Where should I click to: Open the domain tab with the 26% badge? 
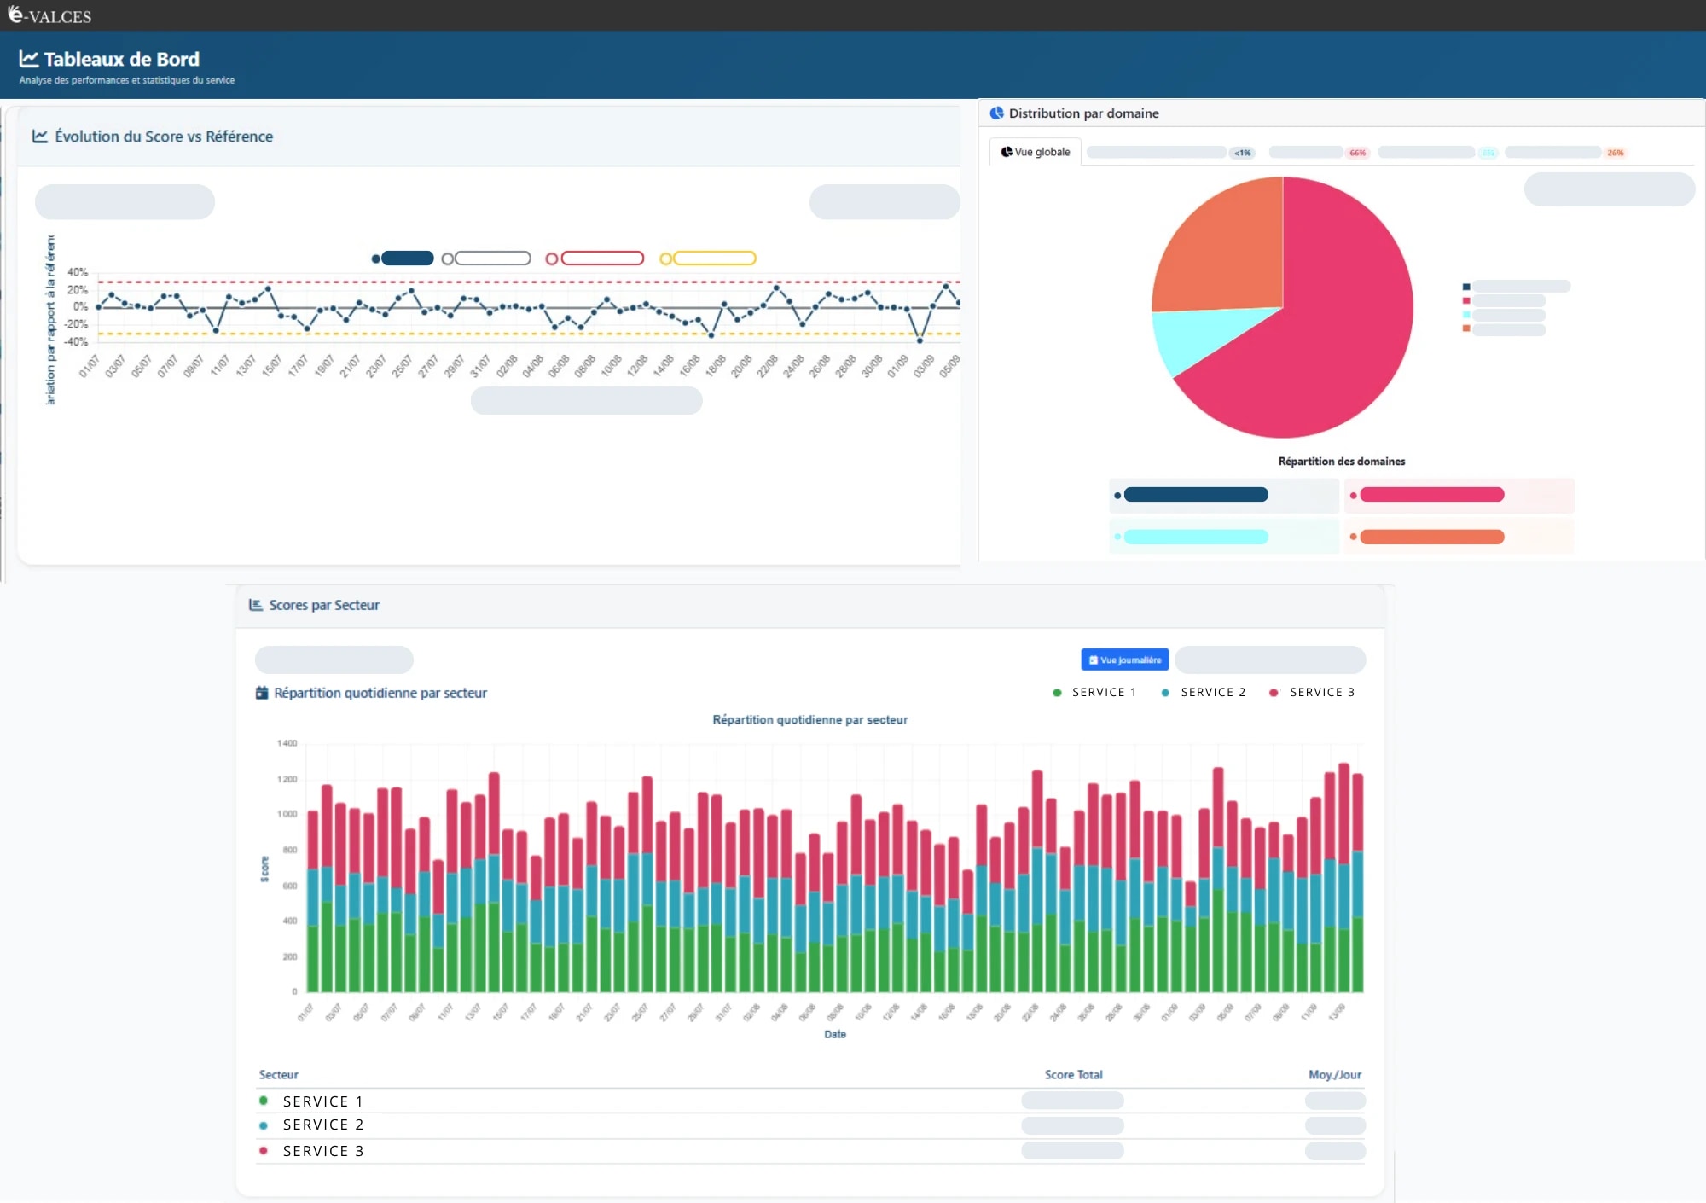pos(1565,153)
